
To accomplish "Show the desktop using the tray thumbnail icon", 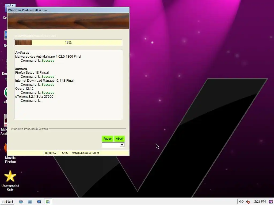I will pyautogui.click(x=271, y=202).
